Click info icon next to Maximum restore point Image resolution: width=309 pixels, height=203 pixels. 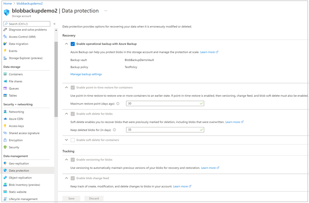(118, 104)
